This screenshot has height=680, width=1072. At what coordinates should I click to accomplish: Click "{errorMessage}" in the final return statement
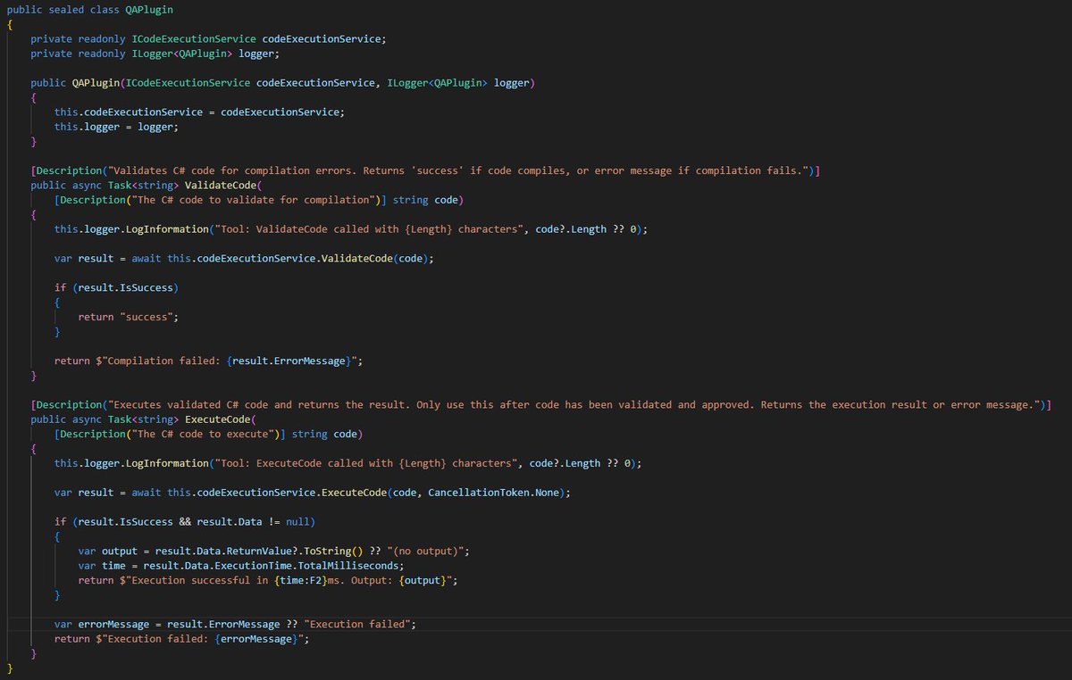coord(255,639)
